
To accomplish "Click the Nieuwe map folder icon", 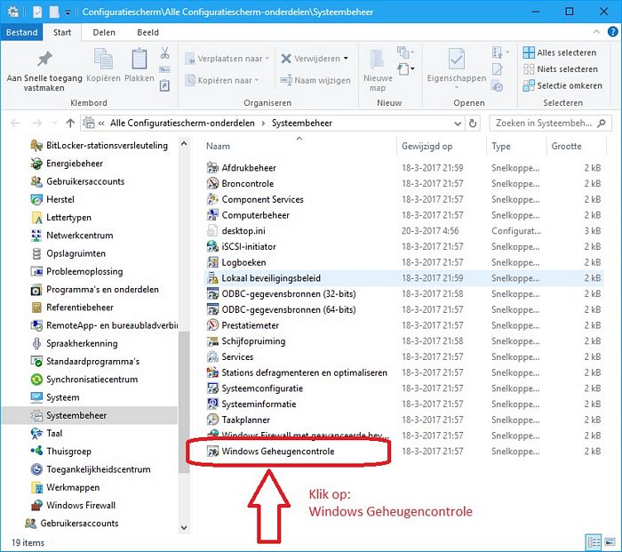I will tap(377, 60).
